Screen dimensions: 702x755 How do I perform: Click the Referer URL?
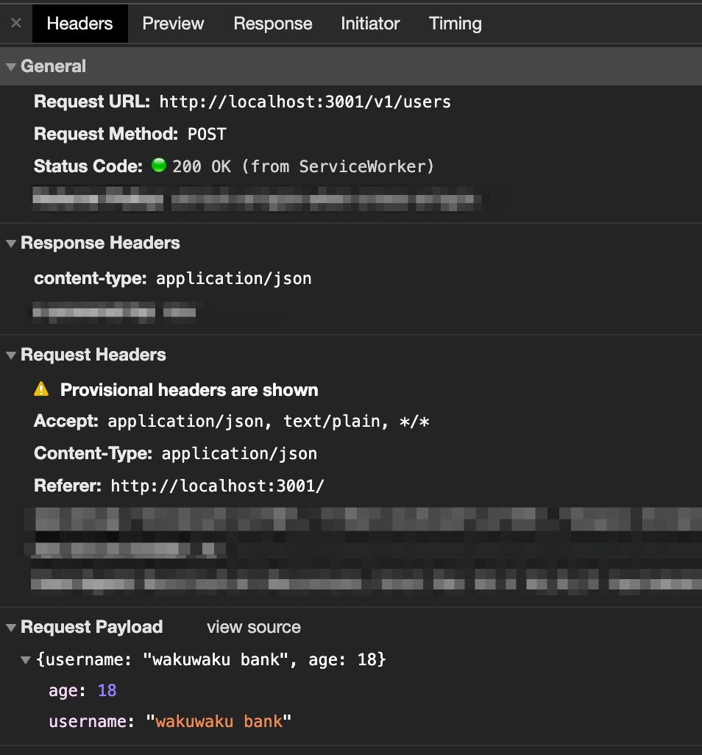(217, 486)
